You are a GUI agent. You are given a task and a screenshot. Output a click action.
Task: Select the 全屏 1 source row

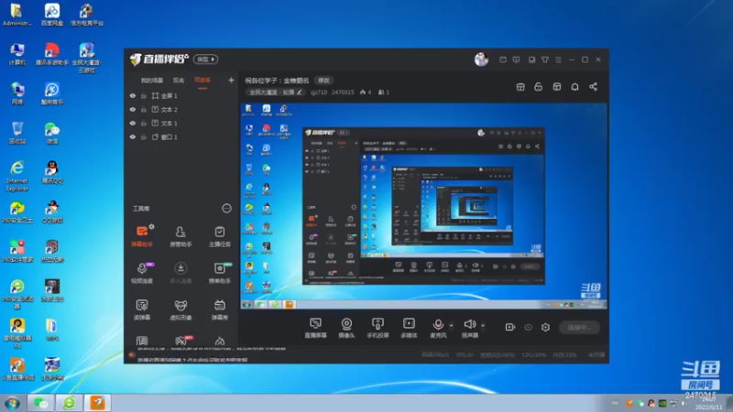(x=181, y=96)
